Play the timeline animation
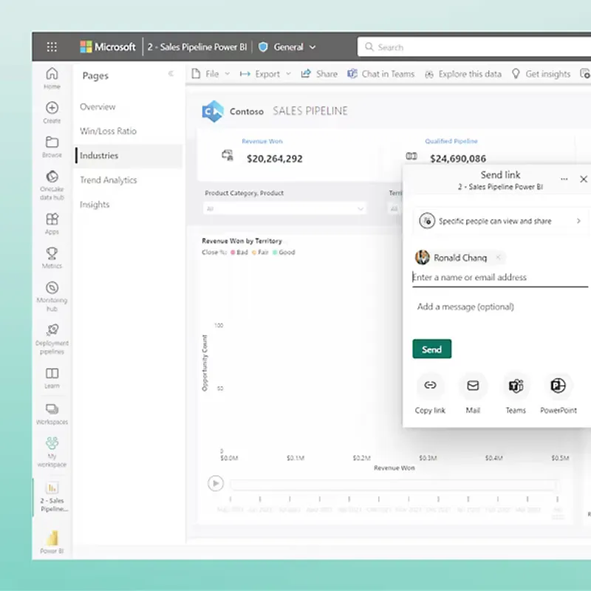 pos(216,483)
